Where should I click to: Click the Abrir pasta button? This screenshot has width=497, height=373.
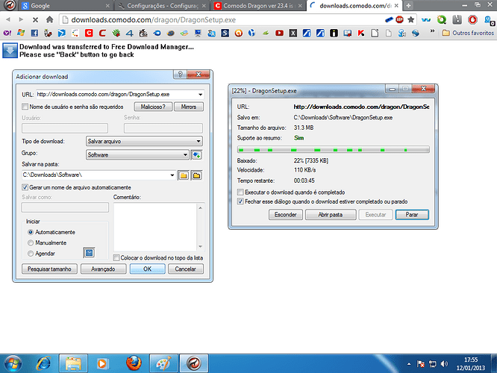pyautogui.click(x=331, y=215)
